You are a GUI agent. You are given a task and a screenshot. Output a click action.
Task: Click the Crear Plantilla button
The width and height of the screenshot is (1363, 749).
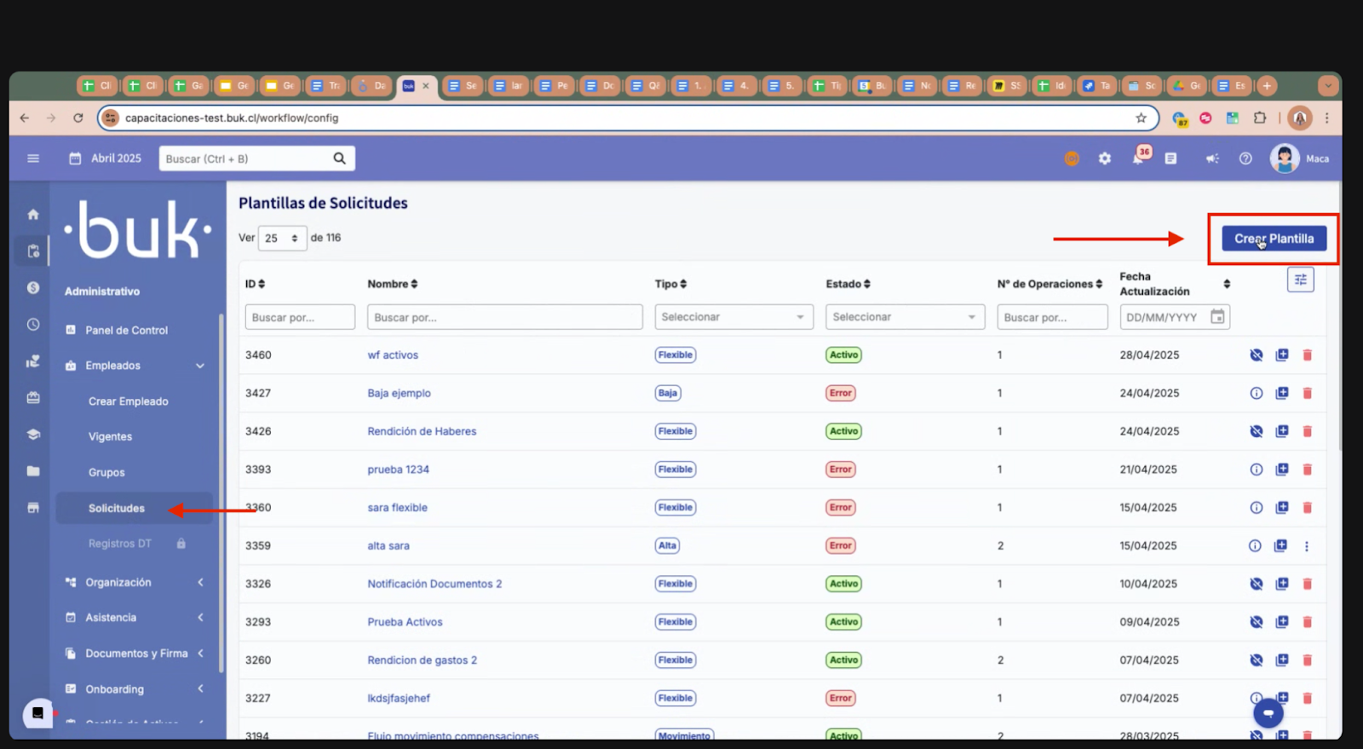click(1274, 239)
